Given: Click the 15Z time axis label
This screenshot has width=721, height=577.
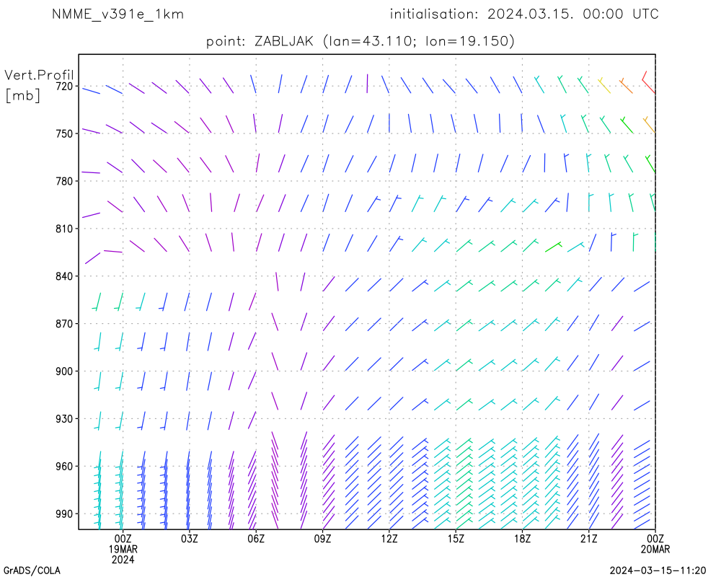Looking at the screenshot, I should pyautogui.click(x=456, y=538).
